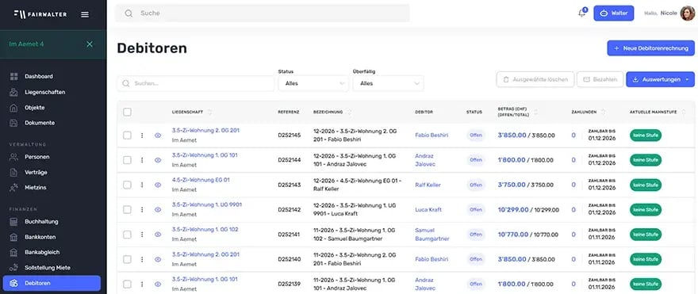The width and height of the screenshot is (698, 294).
Task: Sort by Liegenschaft column arrows
Action: (x=210, y=112)
